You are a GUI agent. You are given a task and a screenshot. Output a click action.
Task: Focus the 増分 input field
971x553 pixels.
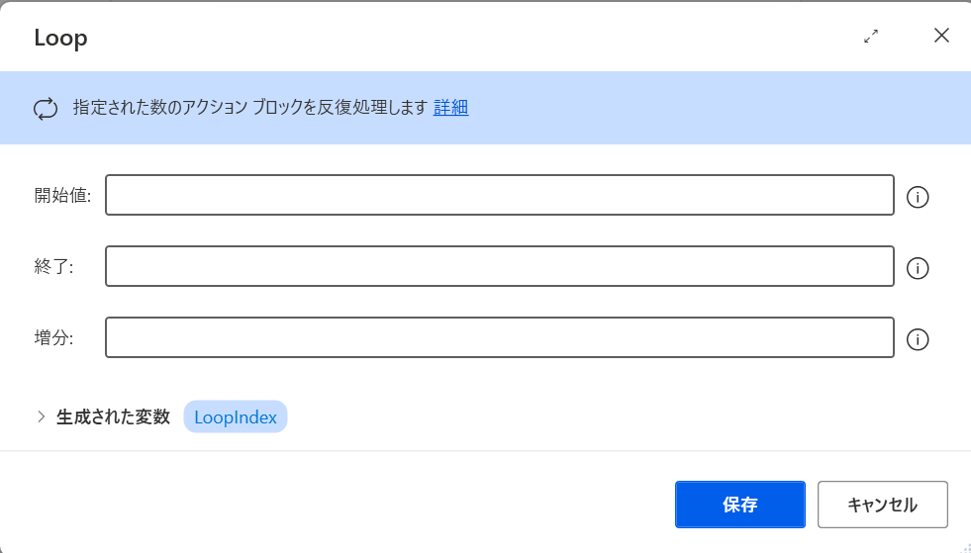(500, 337)
